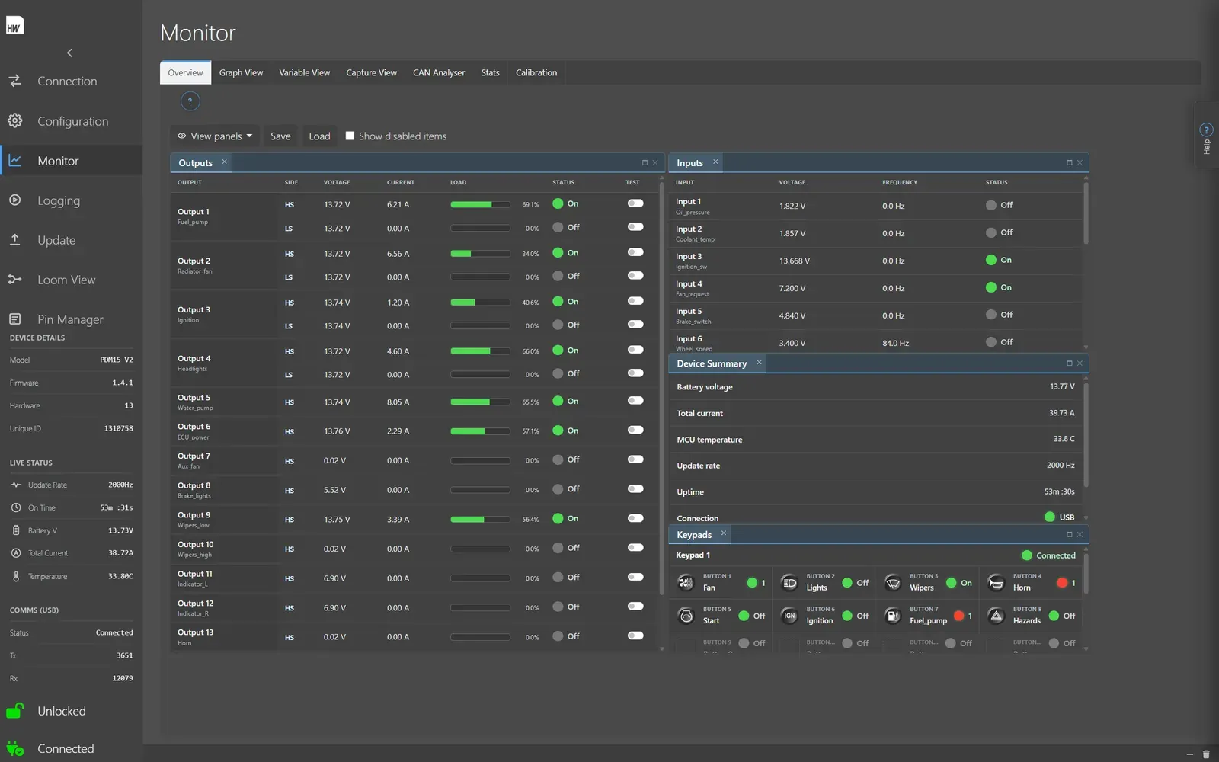The height and width of the screenshot is (762, 1219).
Task: Open Pin Manager icon in sidebar
Action: tap(15, 319)
